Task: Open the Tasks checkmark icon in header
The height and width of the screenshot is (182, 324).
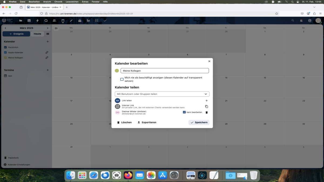Action: (x=105, y=20)
